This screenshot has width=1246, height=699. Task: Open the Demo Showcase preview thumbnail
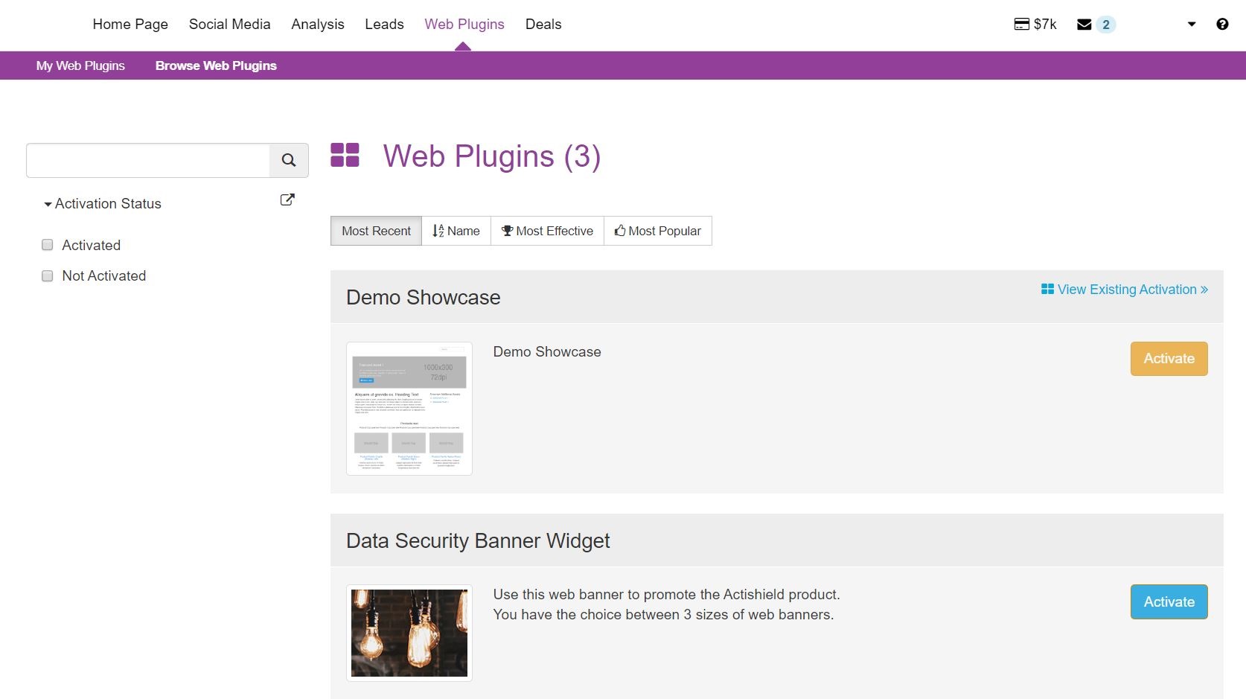(x=409, y=408)
